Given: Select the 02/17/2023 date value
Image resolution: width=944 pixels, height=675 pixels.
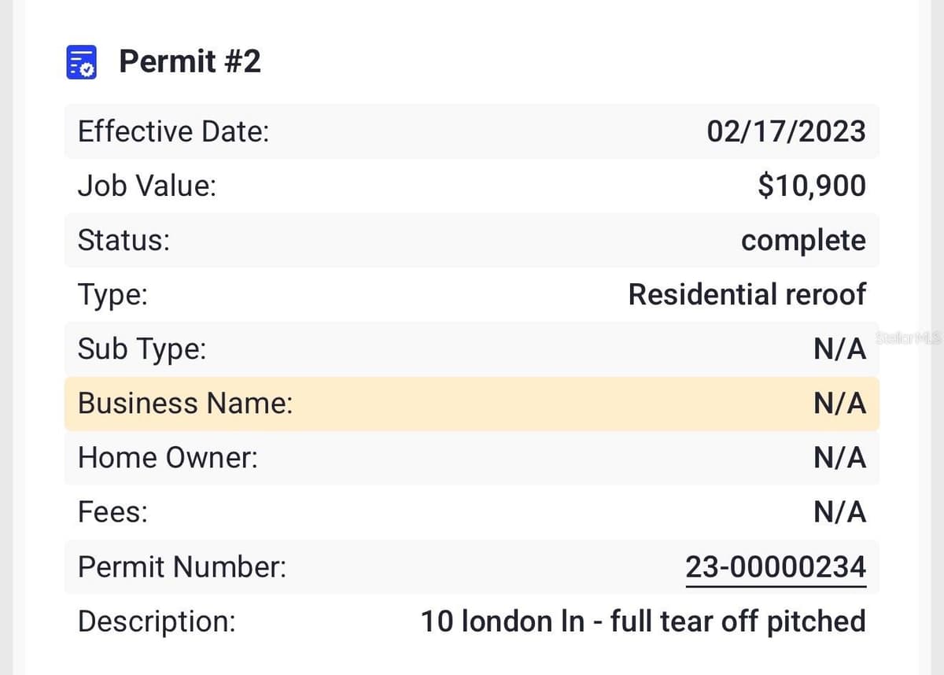Looking at the screenshot, I should tap(786, 131).
